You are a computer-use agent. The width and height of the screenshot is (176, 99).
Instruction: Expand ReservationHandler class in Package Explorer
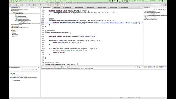coord(15,16)
